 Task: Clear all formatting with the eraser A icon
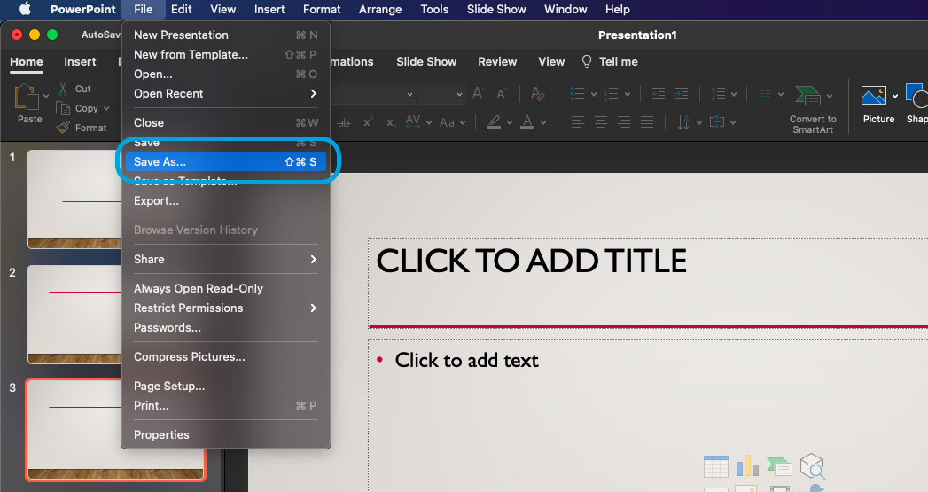click(x=537, y=94)
